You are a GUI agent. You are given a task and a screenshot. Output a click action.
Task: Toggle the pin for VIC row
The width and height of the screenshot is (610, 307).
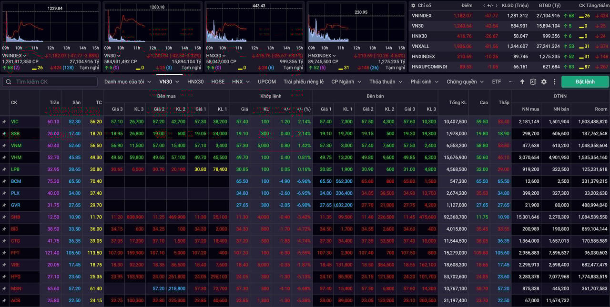pos(4,122)
